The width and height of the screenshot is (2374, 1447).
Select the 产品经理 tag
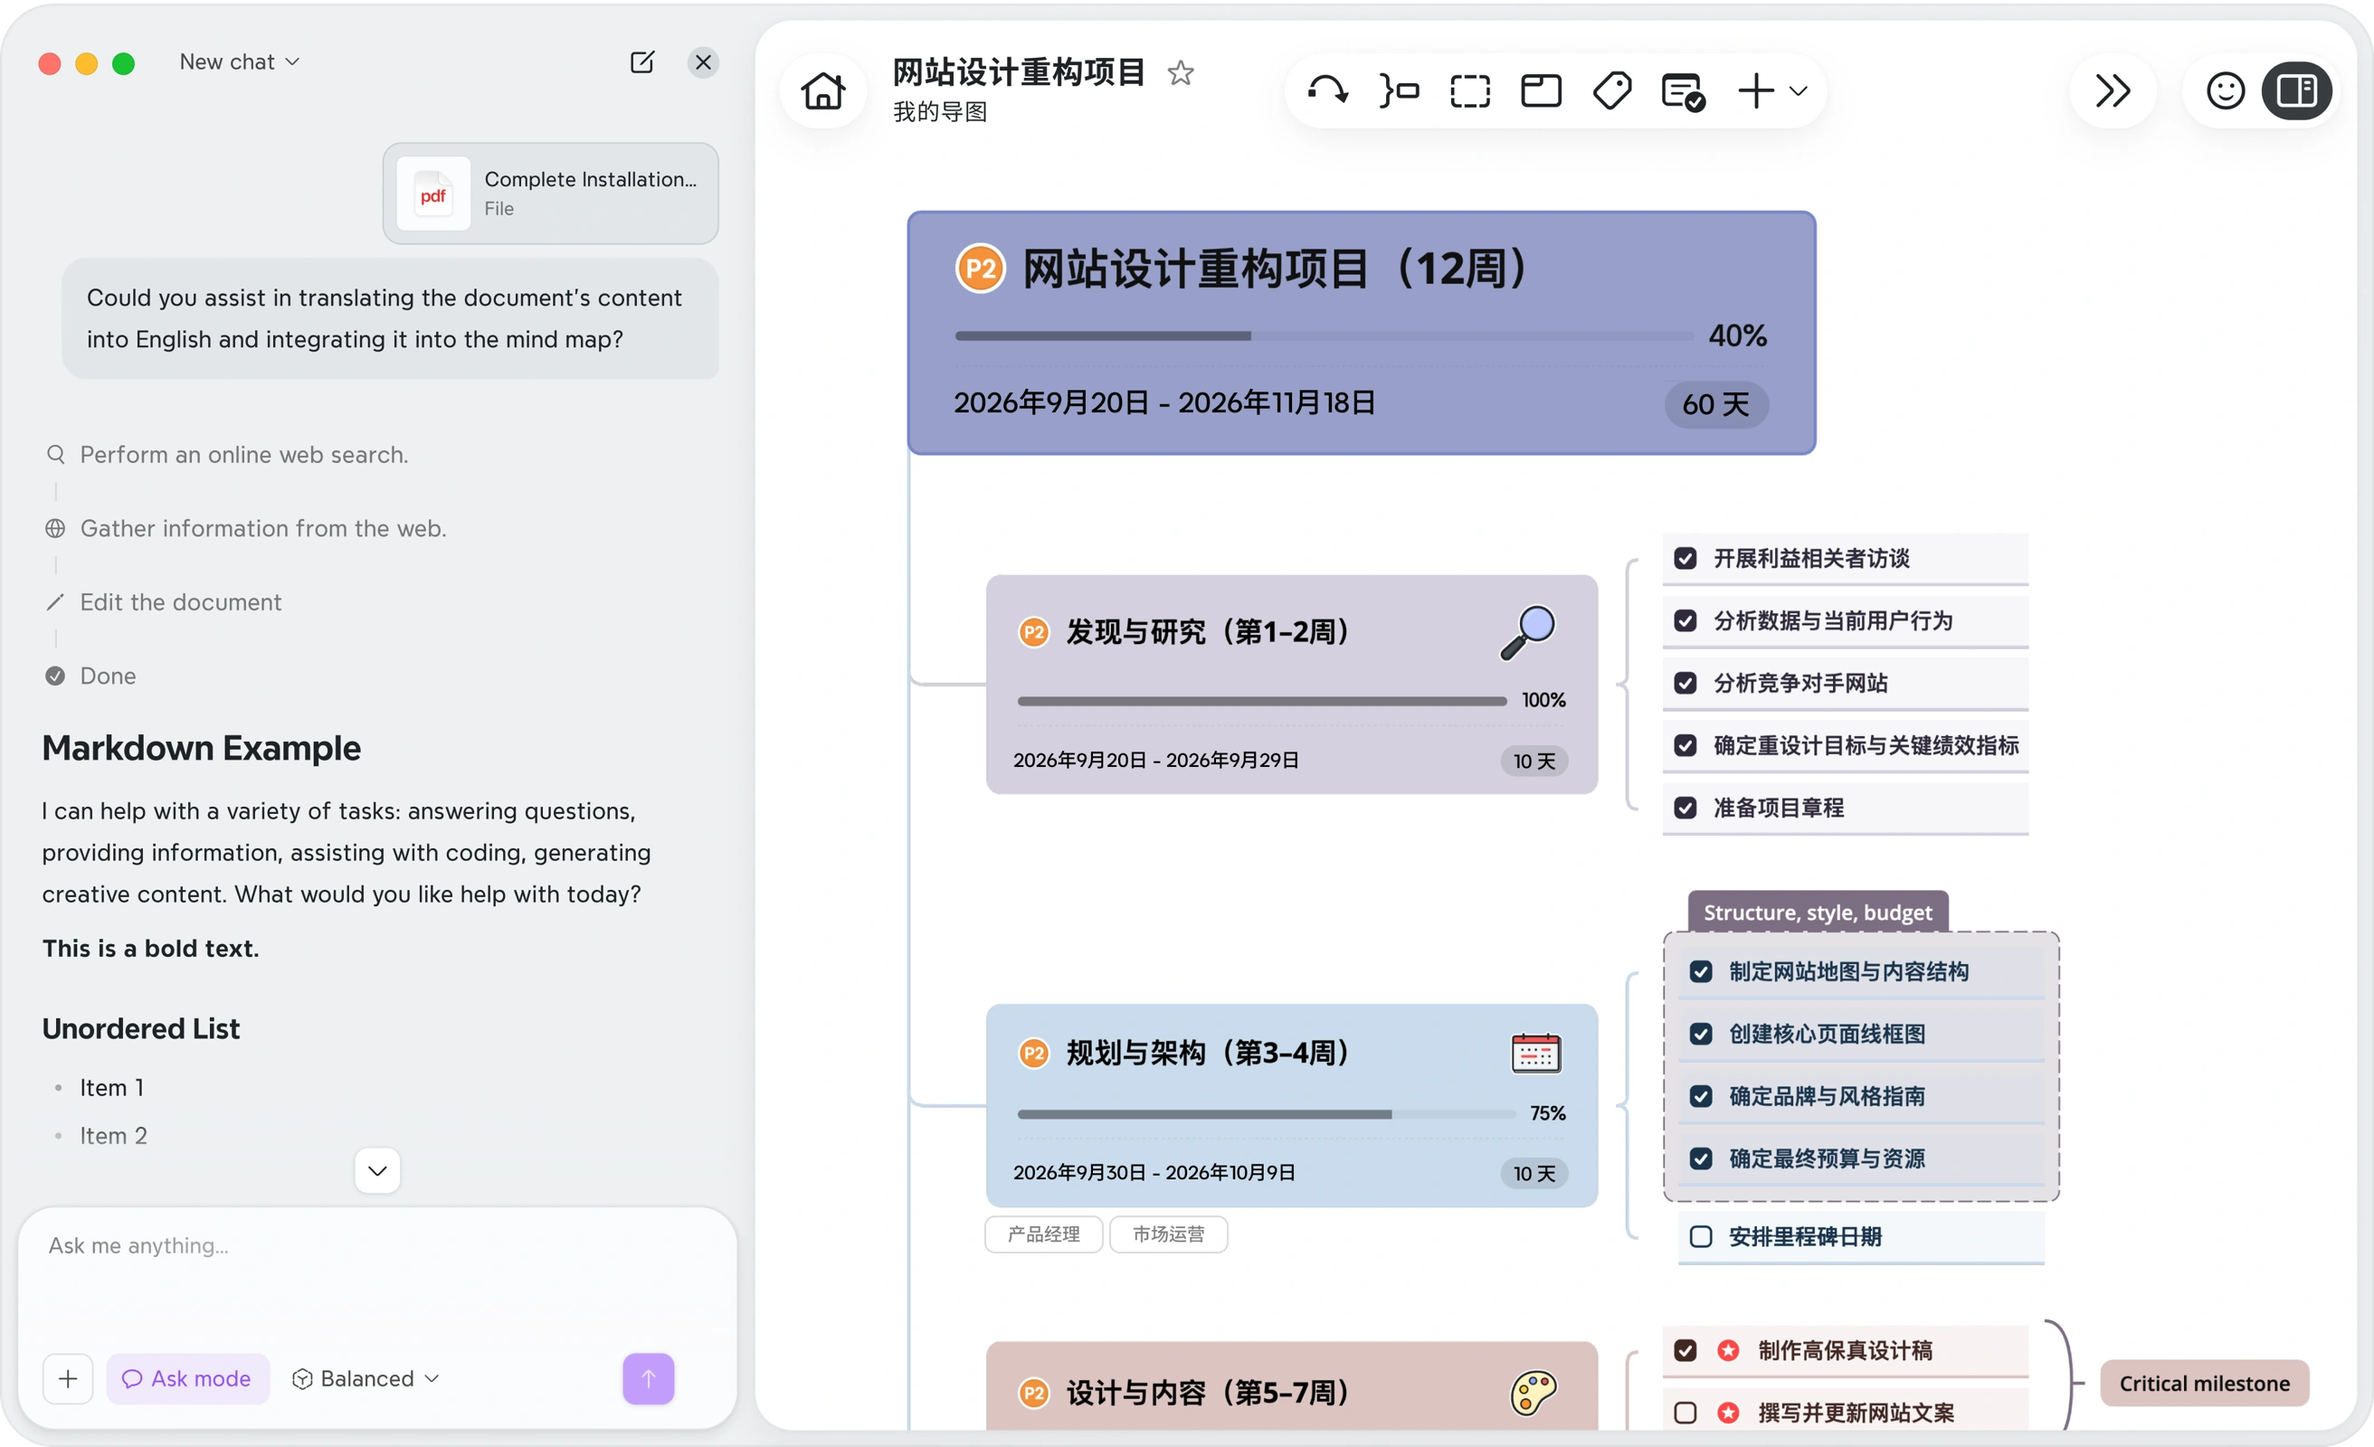click(1043, 1234)
